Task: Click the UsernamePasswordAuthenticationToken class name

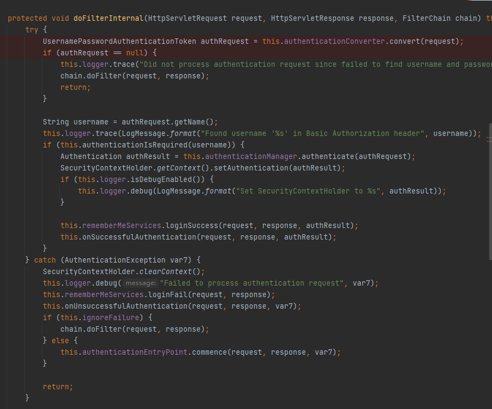Action: 119,42
